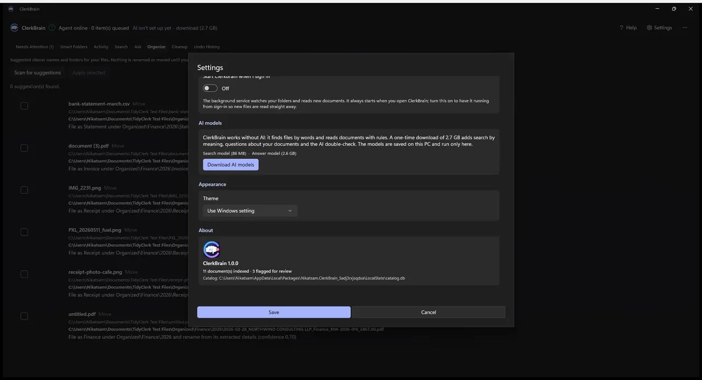
Task: Maximize or restore the ClerkBrain window
Action: (x=674, y=9)
